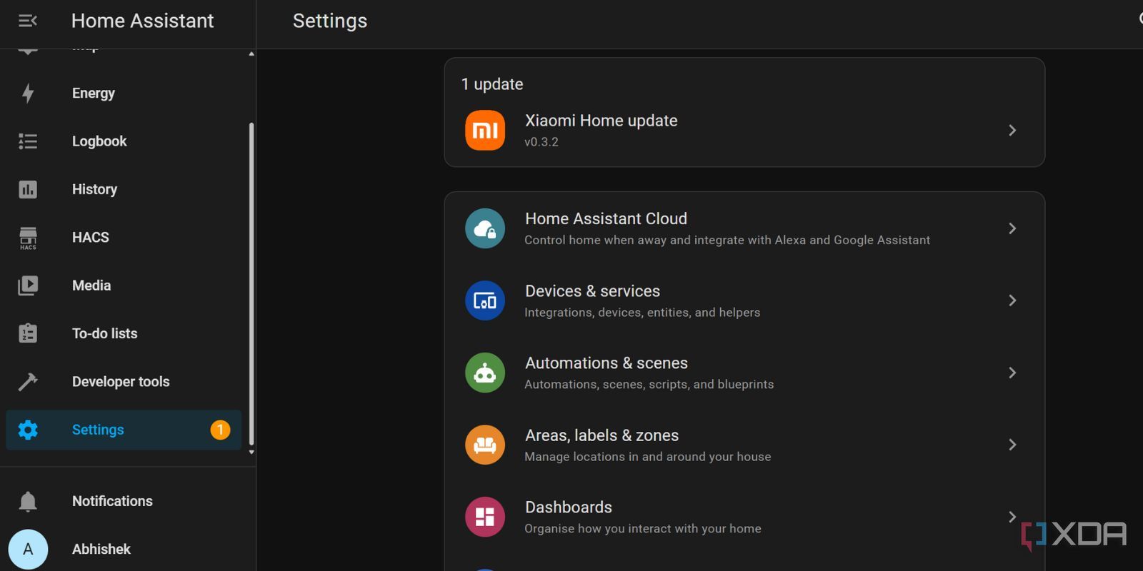Open Media in sidebar
The height and width of the screenshot is (571, 1143).
tap(91, 285)
